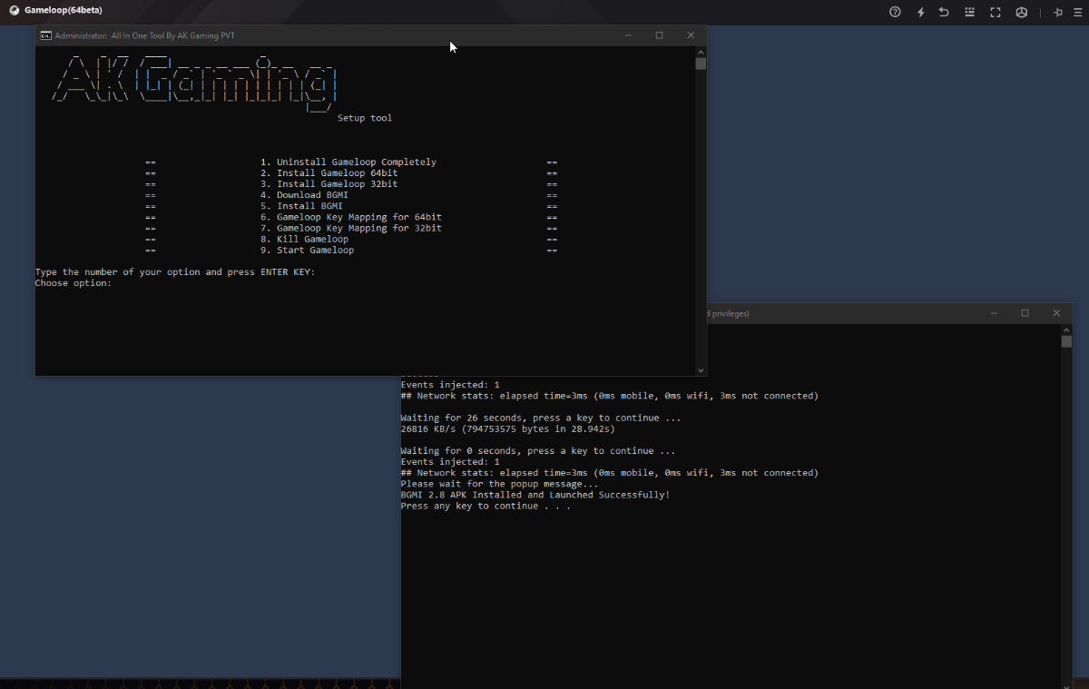Close the AK Gaming tool window
The image size is (1089, 689).
pyautogui.click(x=691, y=35)
